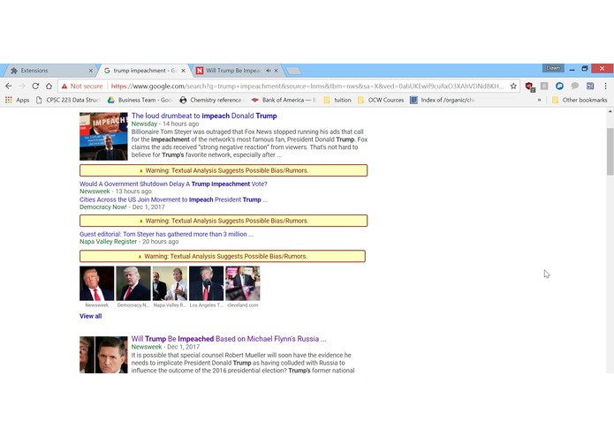Image resolution: width=614 pixels, height=436 pixels.
Task: Click the Dawn profile button
Action: [x=553, y=68]
